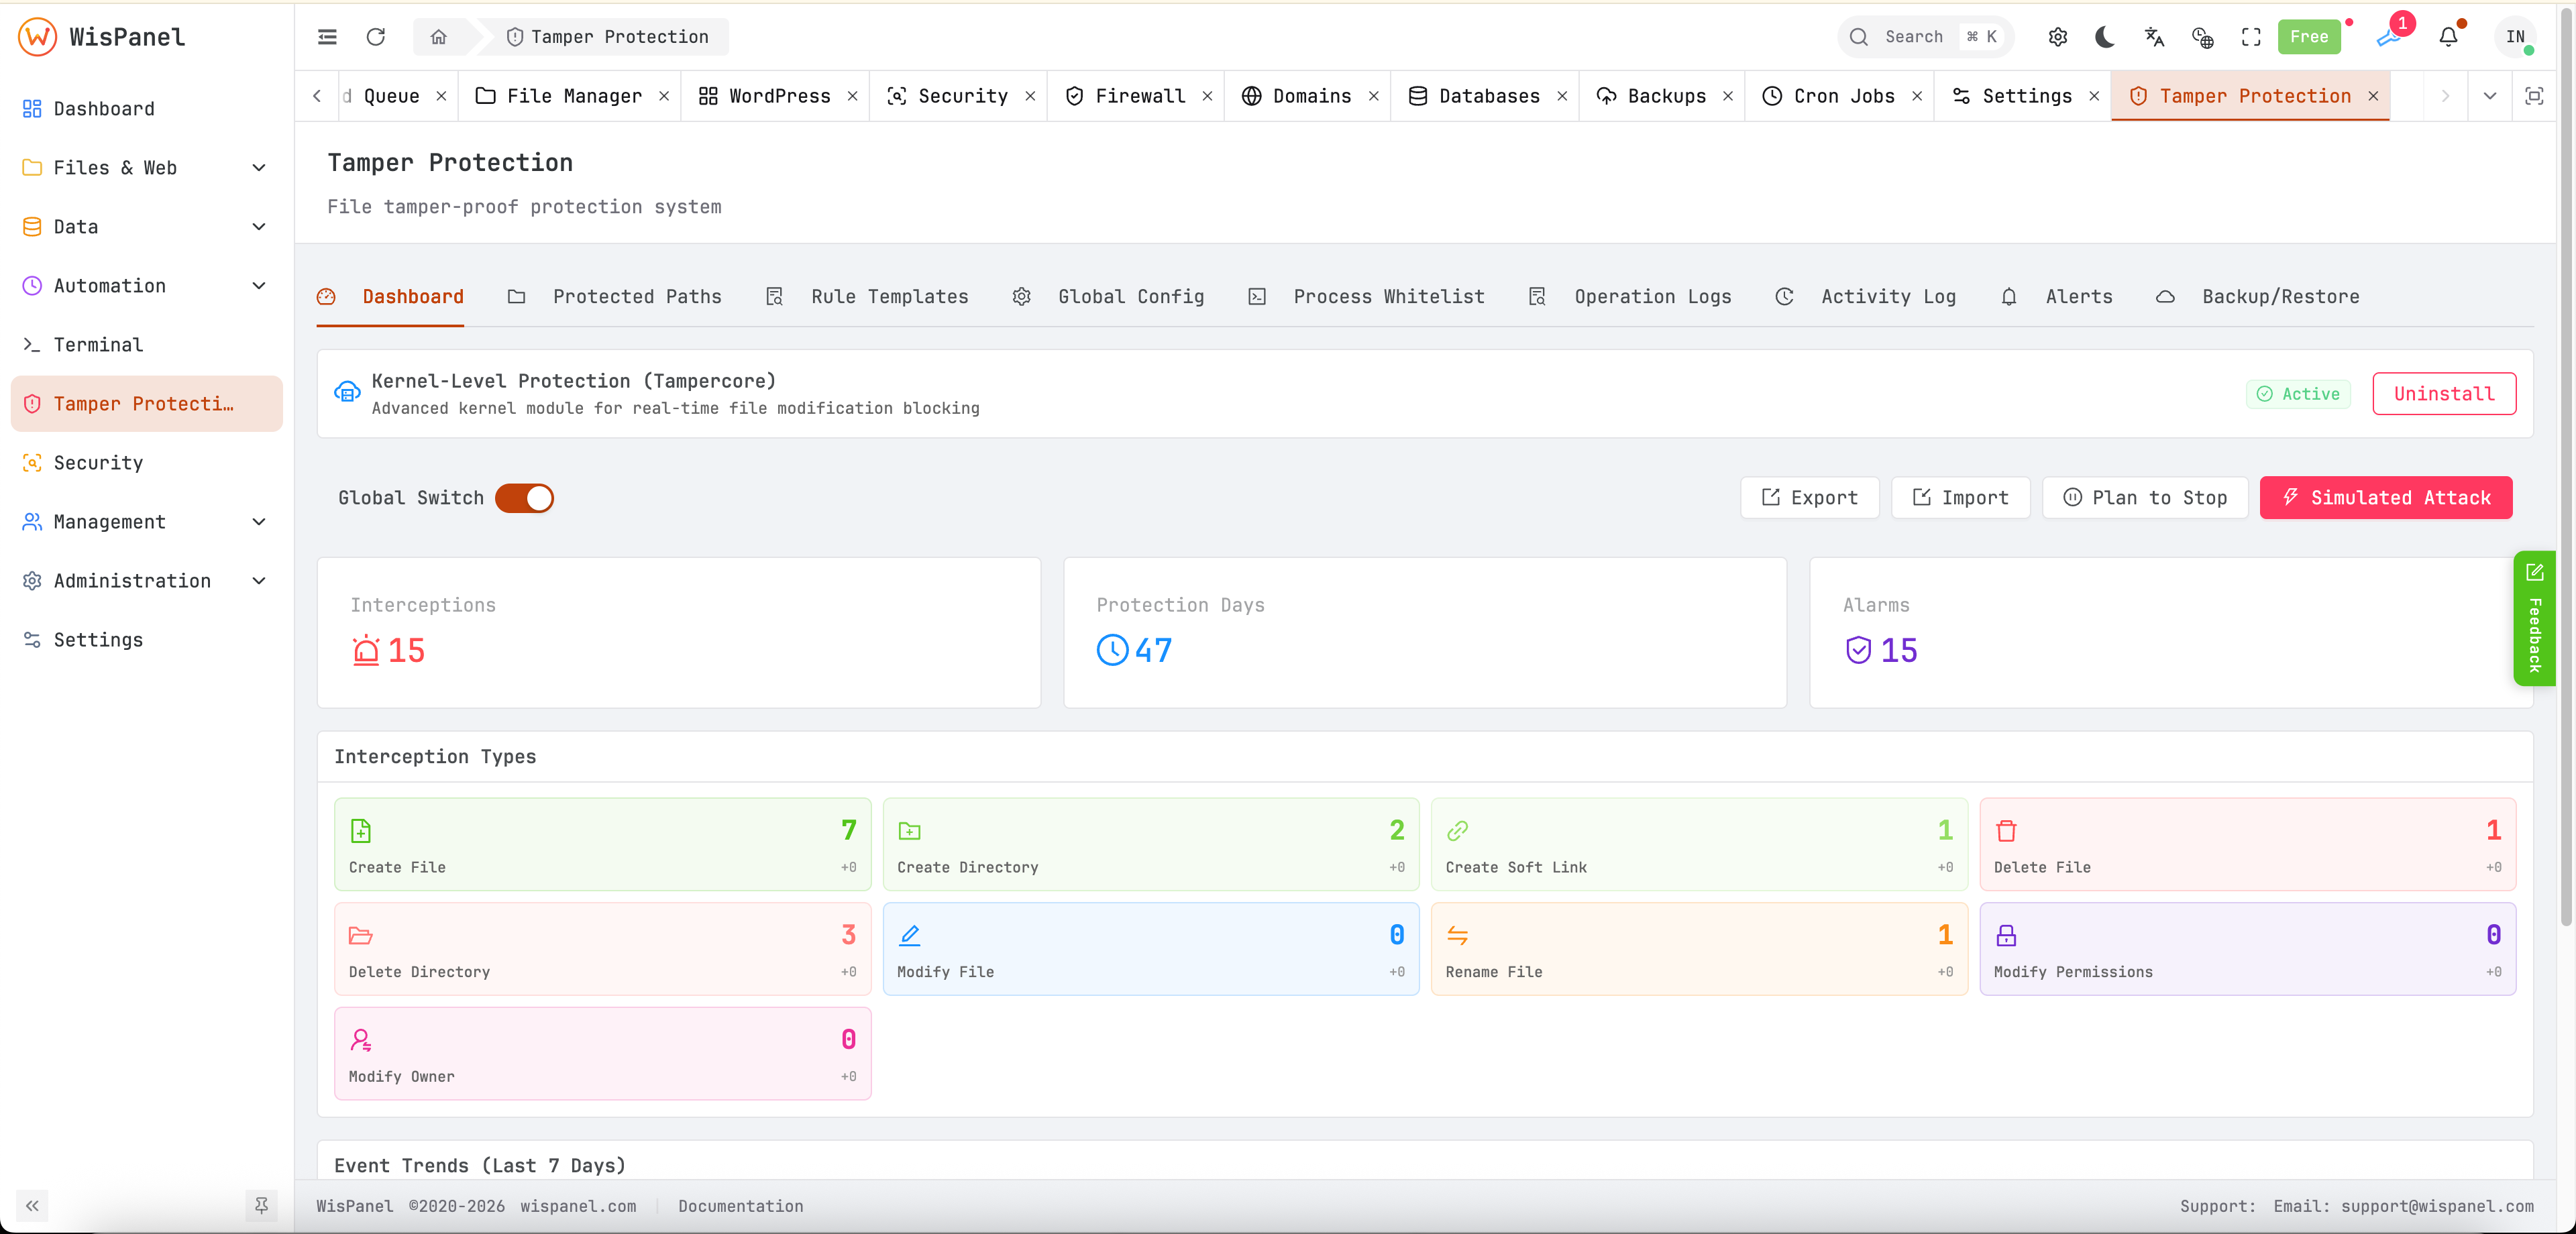
Task: Open the Rule Templates tab
Action: pyautogui.click(x=867, y=297)
